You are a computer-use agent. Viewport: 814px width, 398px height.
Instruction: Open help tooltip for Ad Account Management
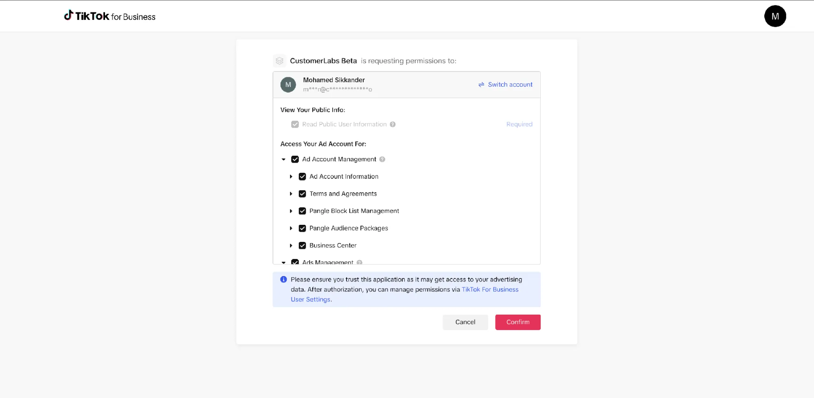click(382, 159)
